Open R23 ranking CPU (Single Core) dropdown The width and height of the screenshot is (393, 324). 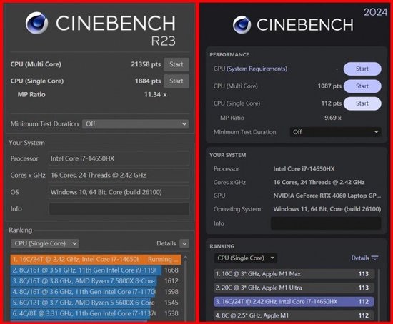pos(45,243)
